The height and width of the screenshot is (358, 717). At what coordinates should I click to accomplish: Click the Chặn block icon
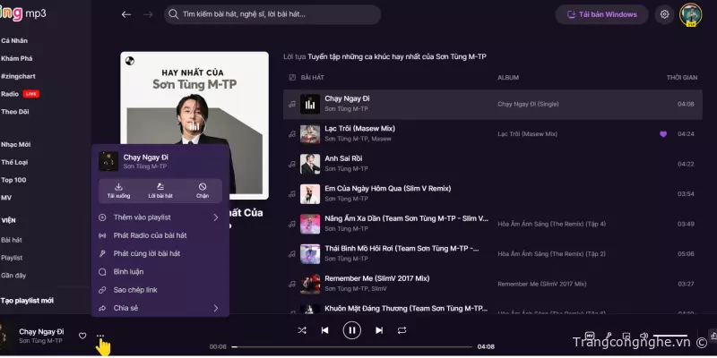203,189
